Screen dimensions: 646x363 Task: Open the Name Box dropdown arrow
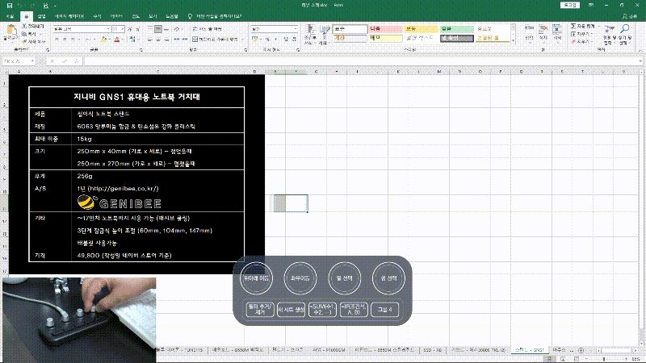pyautogui.click(x=32, y=61)
